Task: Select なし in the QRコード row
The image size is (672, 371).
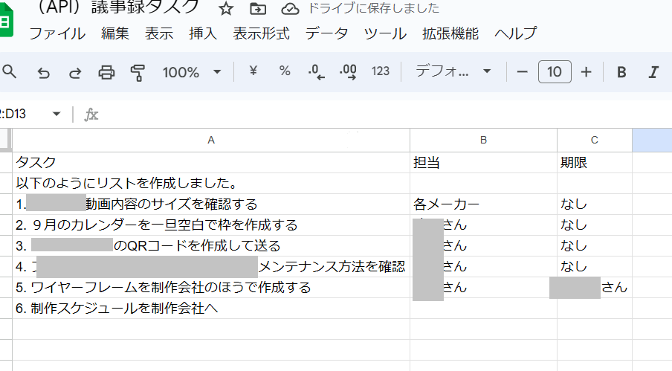Action: point(595,246)
